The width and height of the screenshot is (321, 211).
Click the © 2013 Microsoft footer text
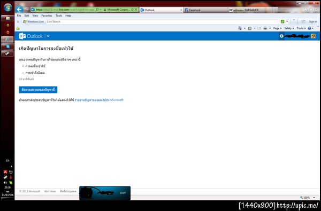coord(29,191)
